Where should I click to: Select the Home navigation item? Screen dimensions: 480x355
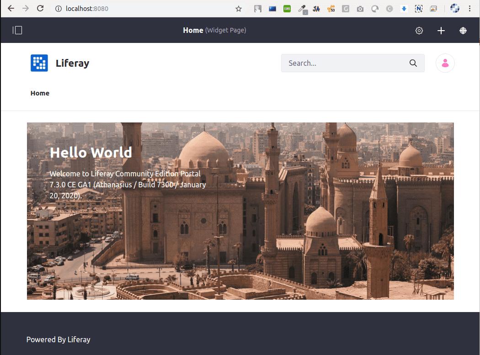(x=40, y=93)
